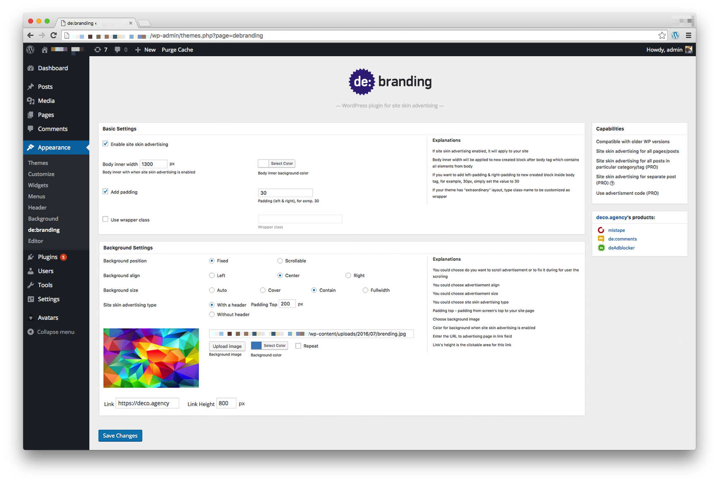Select Left background align

[x=212, y=276]
